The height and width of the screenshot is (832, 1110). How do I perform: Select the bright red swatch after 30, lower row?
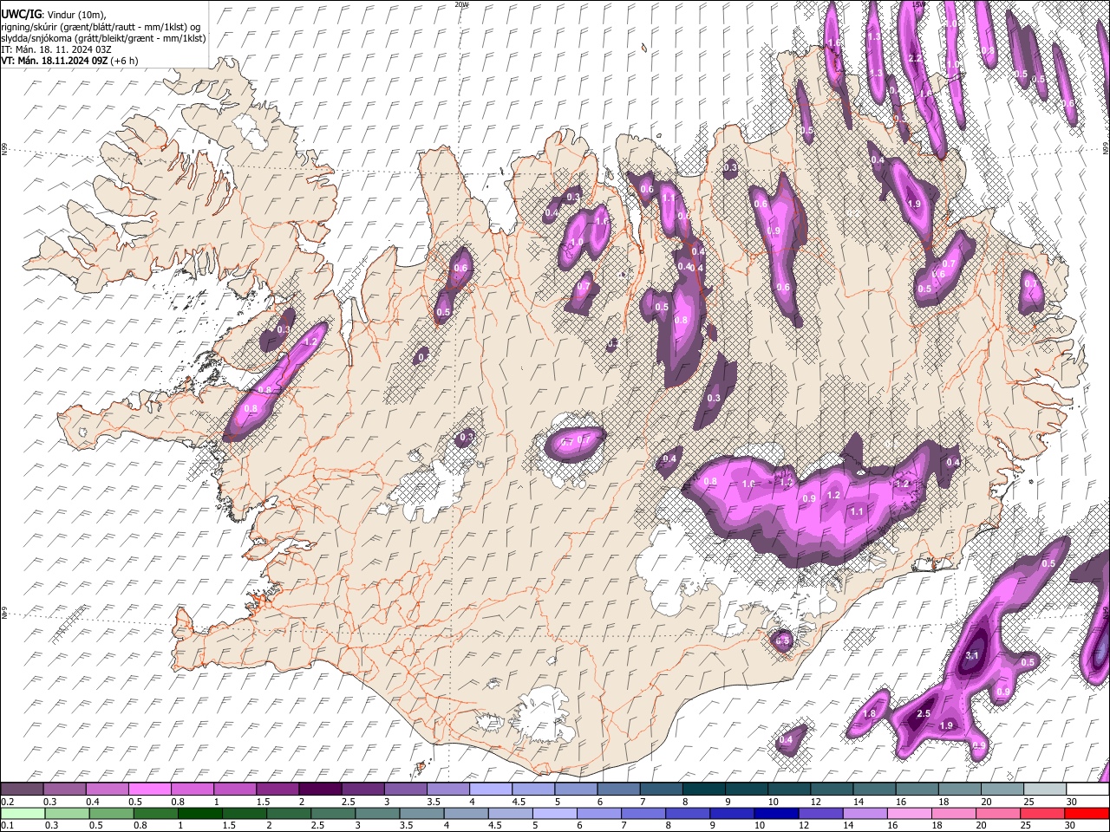(1087, 814)
